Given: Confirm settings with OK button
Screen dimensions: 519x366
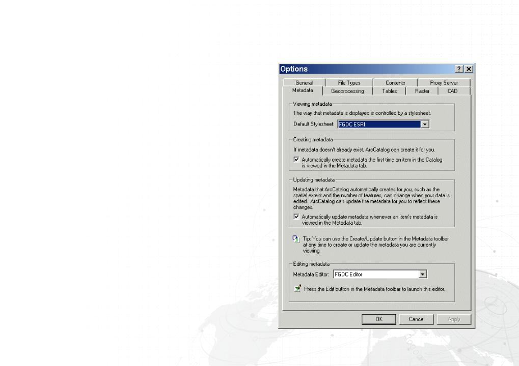Looking at the screenshot, I should [379, 319].
